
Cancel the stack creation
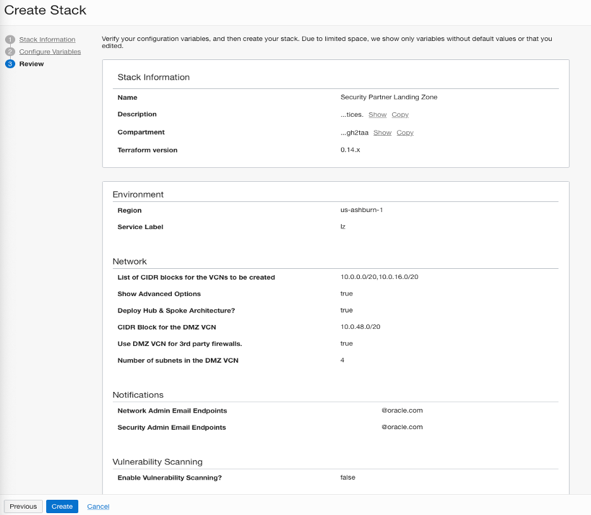[98, 506]
